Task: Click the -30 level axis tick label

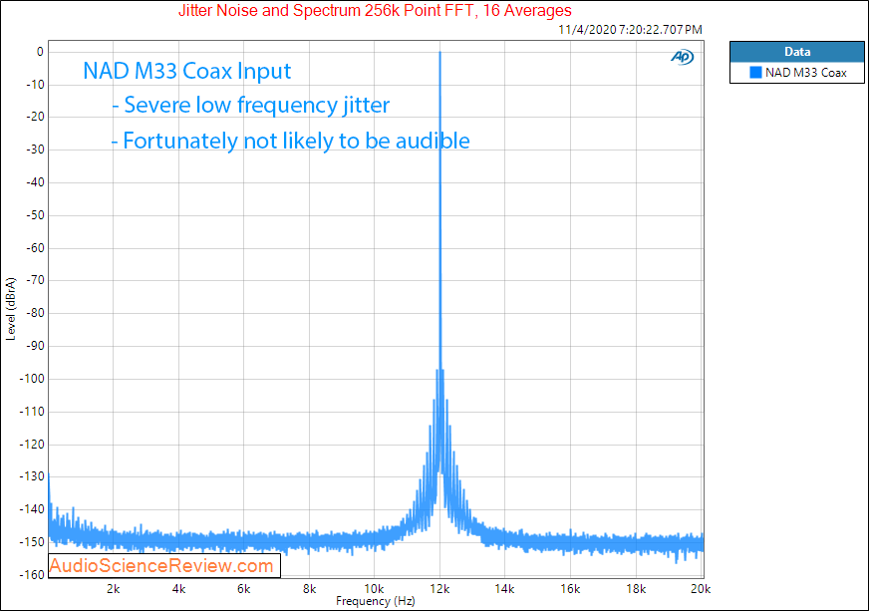Action: [35, 150]
